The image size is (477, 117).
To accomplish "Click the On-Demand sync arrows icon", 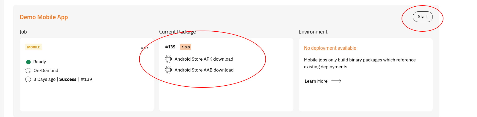I will pyautogui.click(x=28, y=70).
